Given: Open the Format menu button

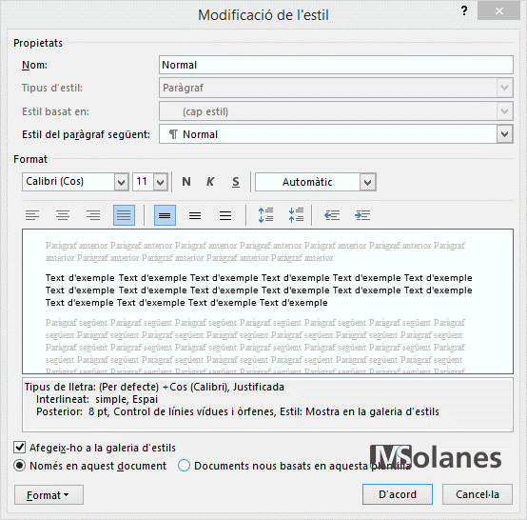Looking at the screenshot, I should pos(49,494).
